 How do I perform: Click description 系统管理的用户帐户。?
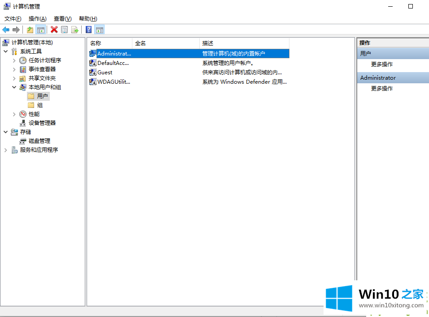tap(228, 63)
